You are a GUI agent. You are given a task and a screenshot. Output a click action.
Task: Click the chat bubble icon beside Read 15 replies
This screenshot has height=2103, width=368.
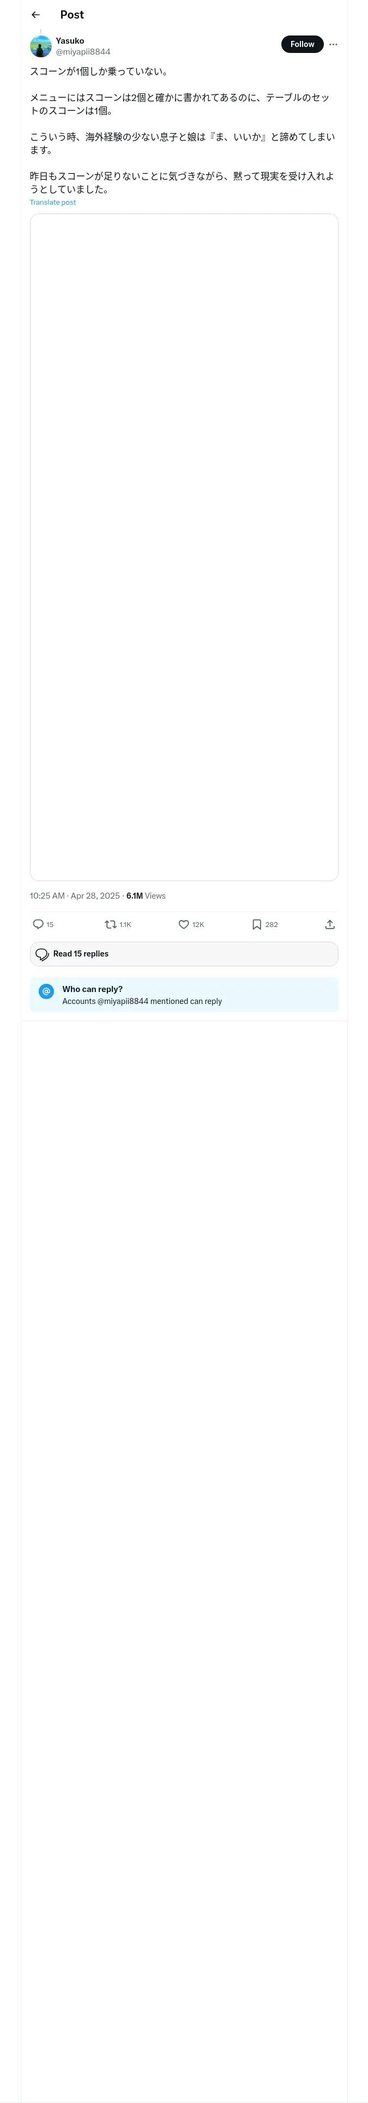pos(41,954)
